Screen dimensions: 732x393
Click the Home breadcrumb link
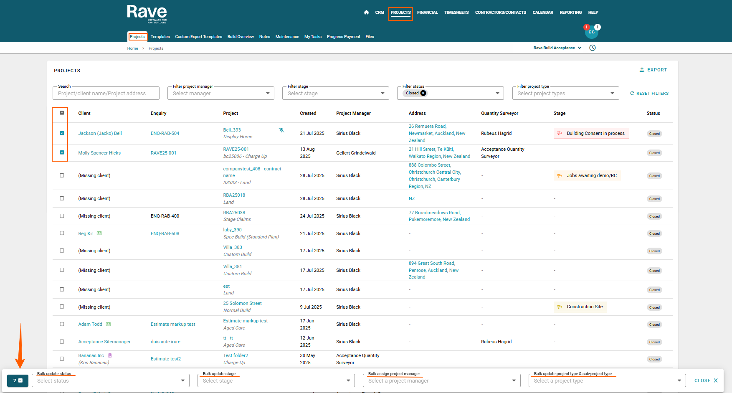point(132,48)
